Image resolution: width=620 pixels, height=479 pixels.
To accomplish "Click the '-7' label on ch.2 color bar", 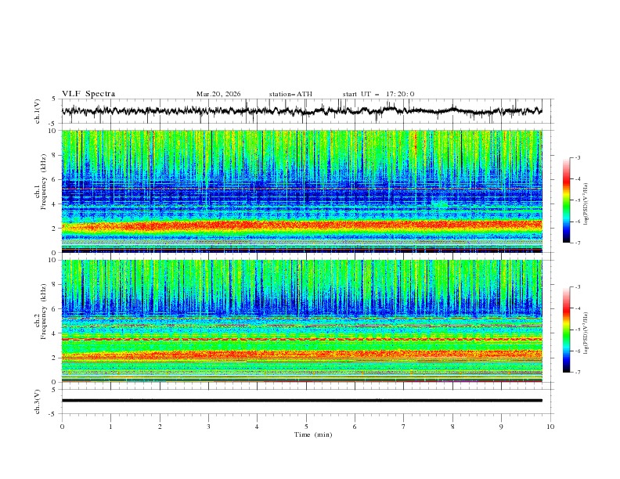I will [x=577, y=372].
